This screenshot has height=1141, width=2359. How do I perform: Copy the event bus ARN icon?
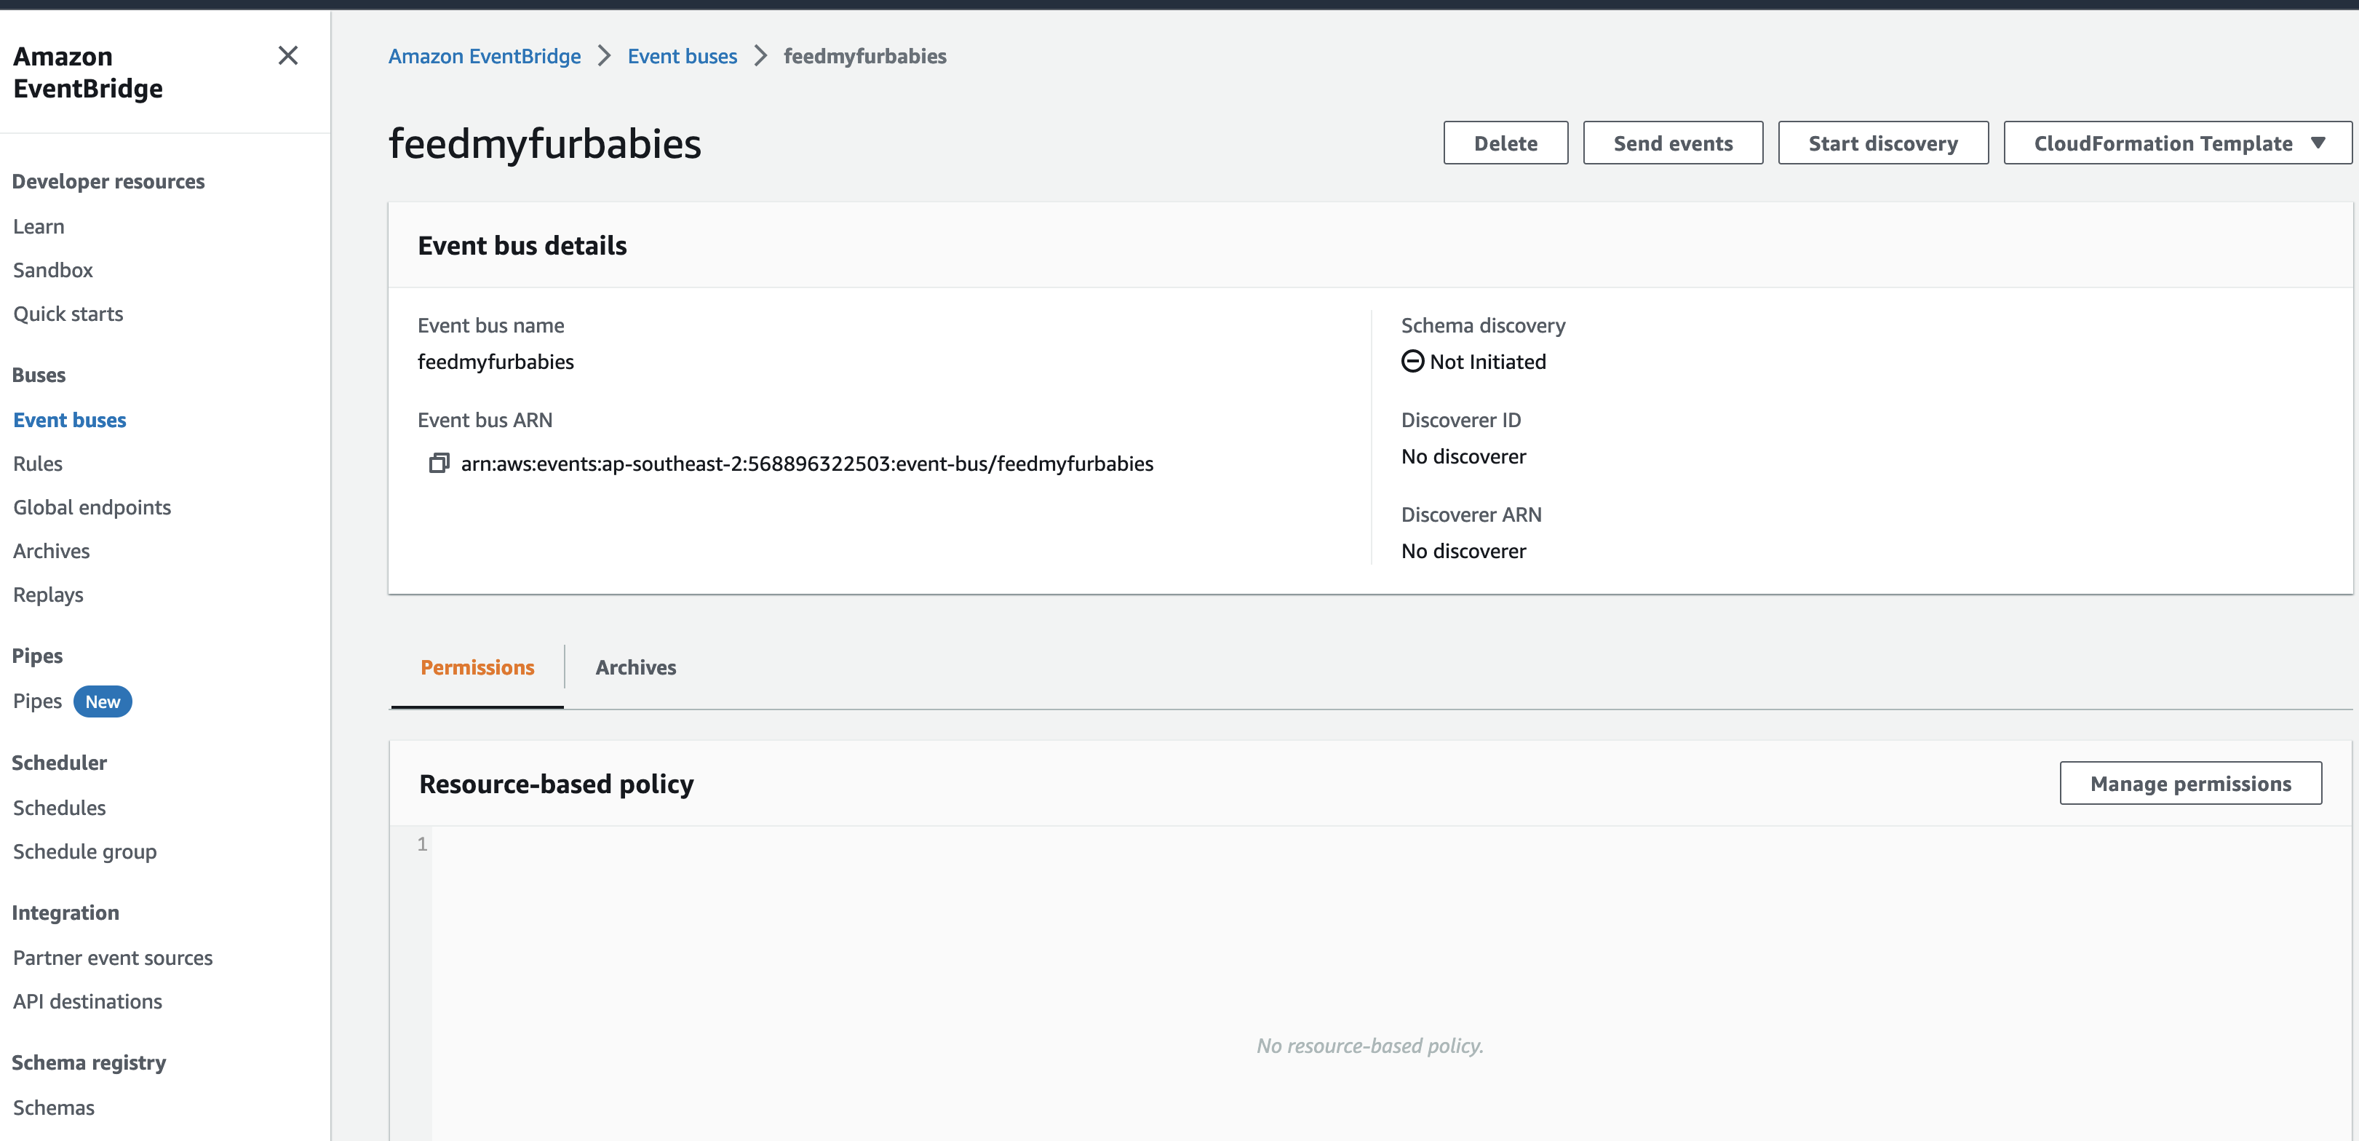tap(439, 464)
